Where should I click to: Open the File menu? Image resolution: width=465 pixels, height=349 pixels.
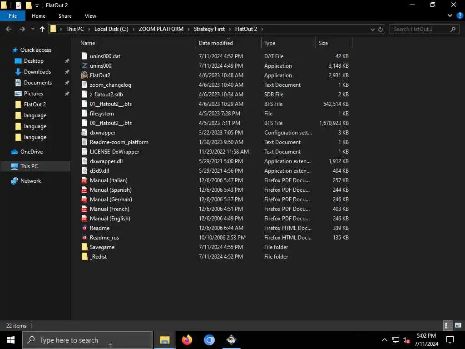tap(13, 16)
